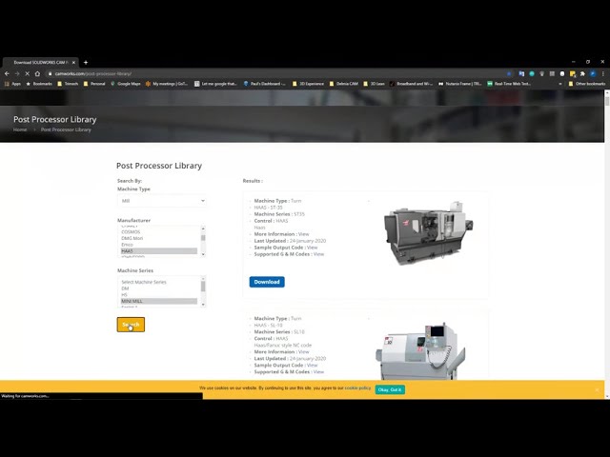Screen dimensions: 610x457
Task: View More Information for HAAS SL-10
Action: click(303, 352)
